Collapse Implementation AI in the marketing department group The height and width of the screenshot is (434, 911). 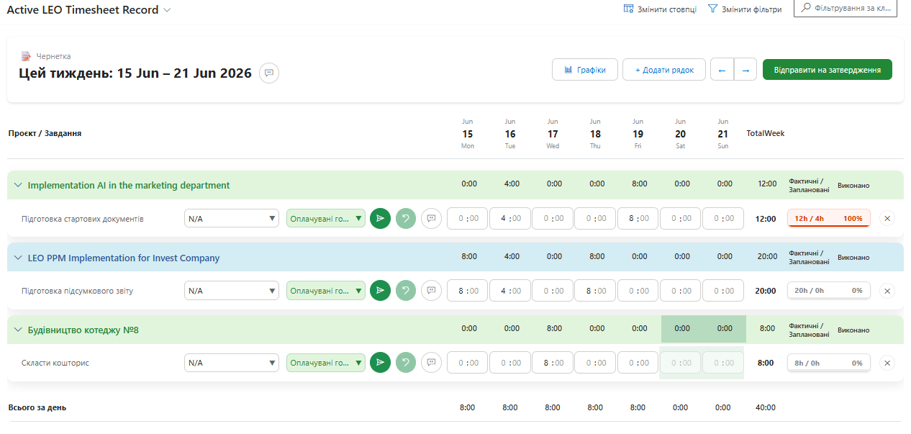coord(18,185)
